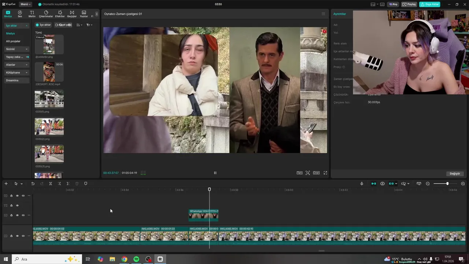The width and height of the screenshot is (469, 264).
Task: Select the 0330(2).png thumbnail
Action: 49,126
